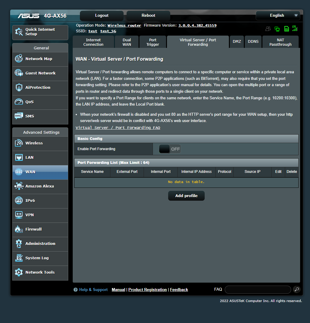
Task: Select Virtual Server / Port Forwarding tab
Action: click(x=198, y=42)
